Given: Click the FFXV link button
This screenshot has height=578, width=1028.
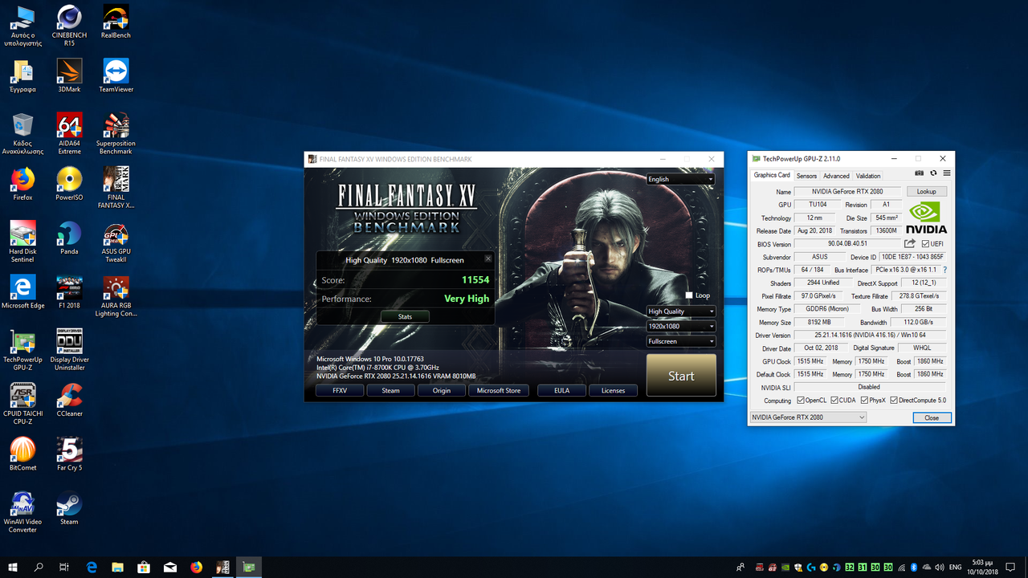Looking at the screenshot, I should 340,391.
